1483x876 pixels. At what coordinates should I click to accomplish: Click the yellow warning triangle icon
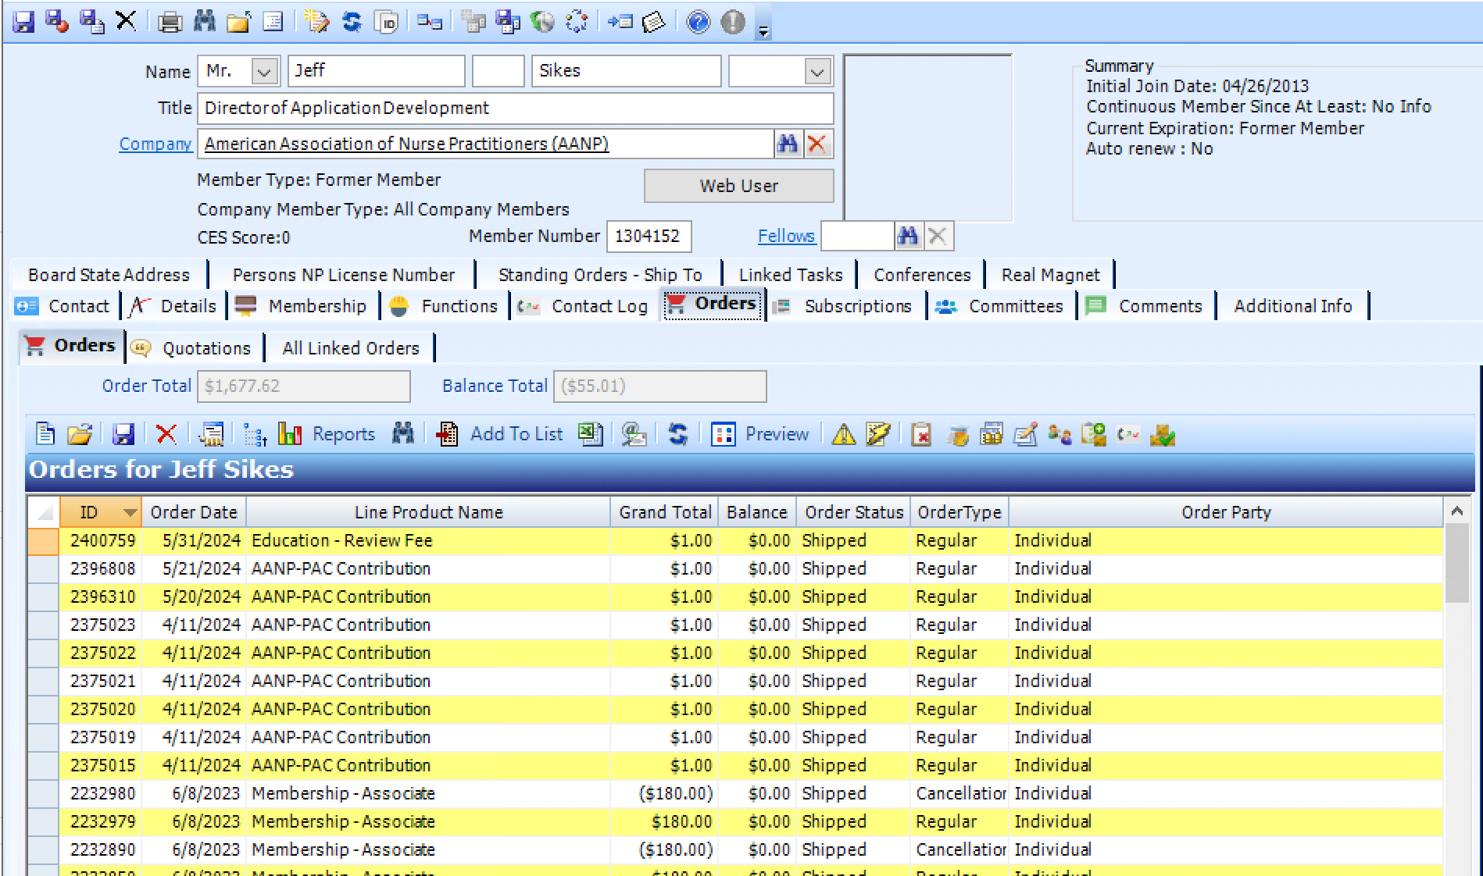[x=843, y=434]
